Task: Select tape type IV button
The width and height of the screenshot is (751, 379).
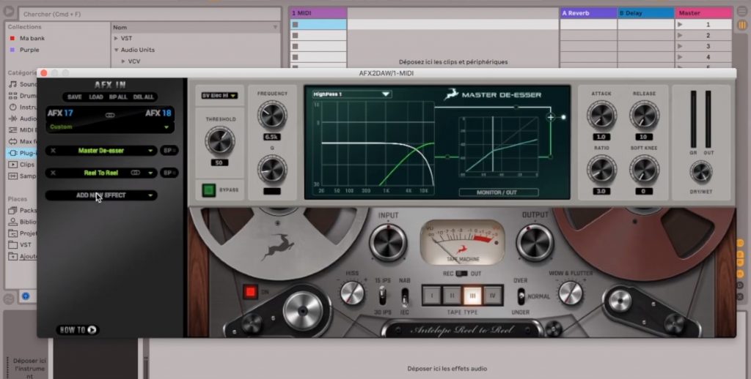Action: (493, 296)
